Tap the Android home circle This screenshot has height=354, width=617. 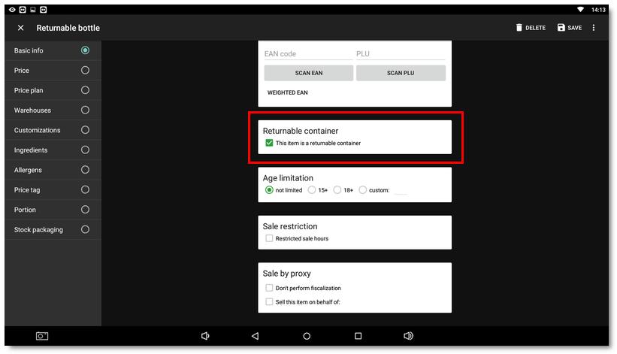pyautogui.click(x=307, y=336)
